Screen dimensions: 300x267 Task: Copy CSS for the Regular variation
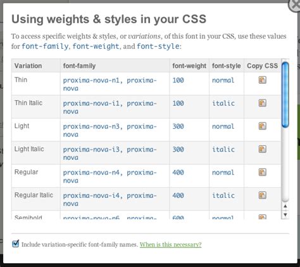(x=263, y=173)
